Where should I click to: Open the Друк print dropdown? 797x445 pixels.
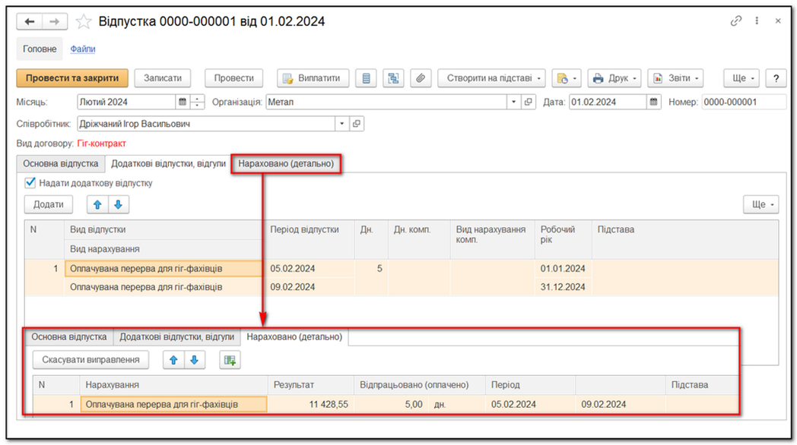pos(614,78)
